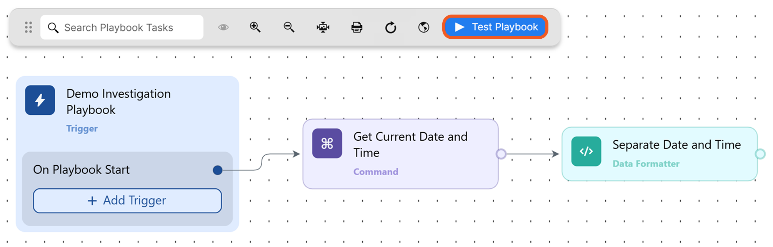The image size is (773, 247).
Task: Click the On Playbook Start output dot
Action: 218,170
